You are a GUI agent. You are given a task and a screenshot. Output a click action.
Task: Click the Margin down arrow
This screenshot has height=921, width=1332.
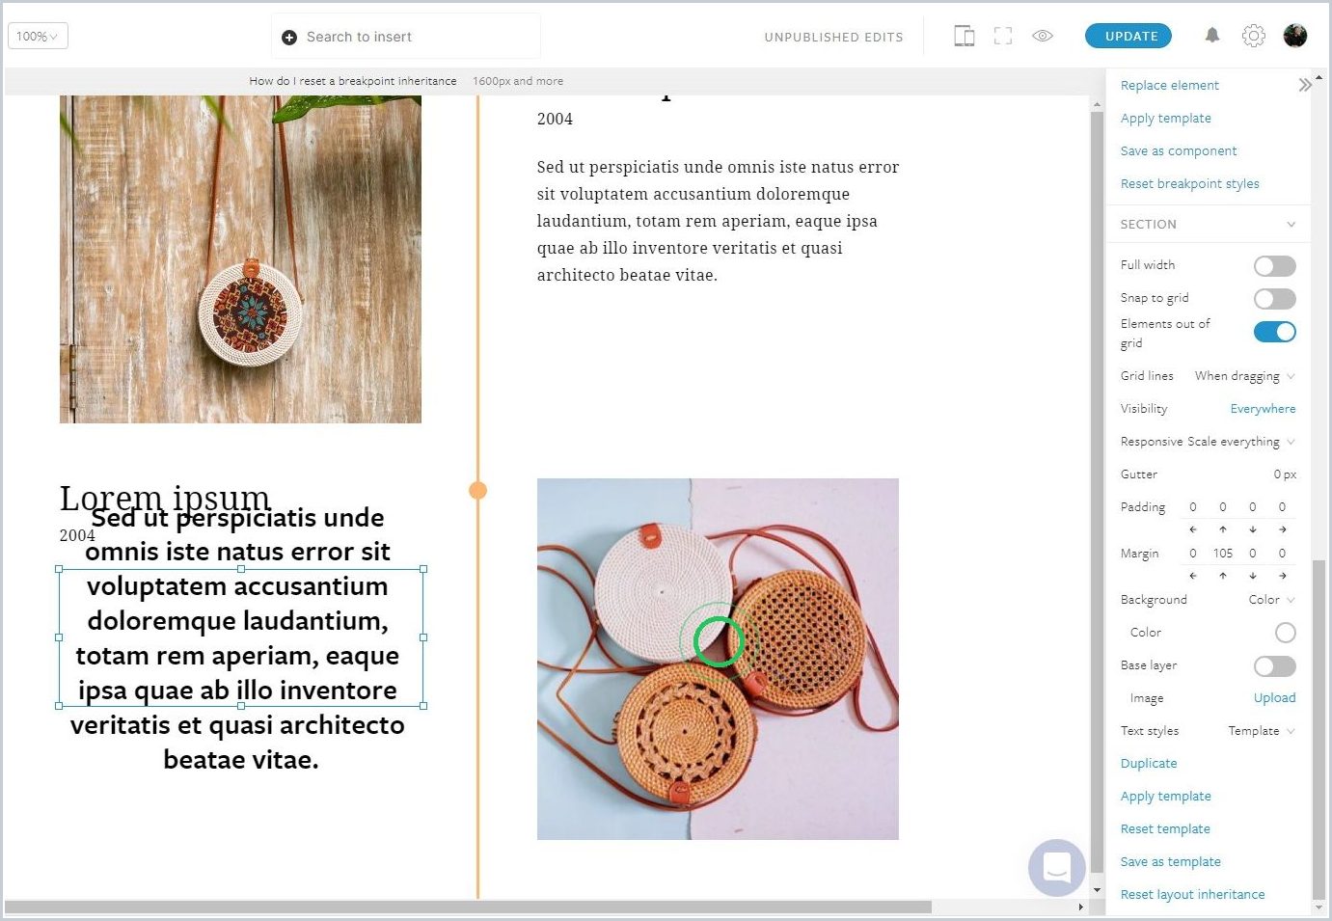[x=1253, y=576]
